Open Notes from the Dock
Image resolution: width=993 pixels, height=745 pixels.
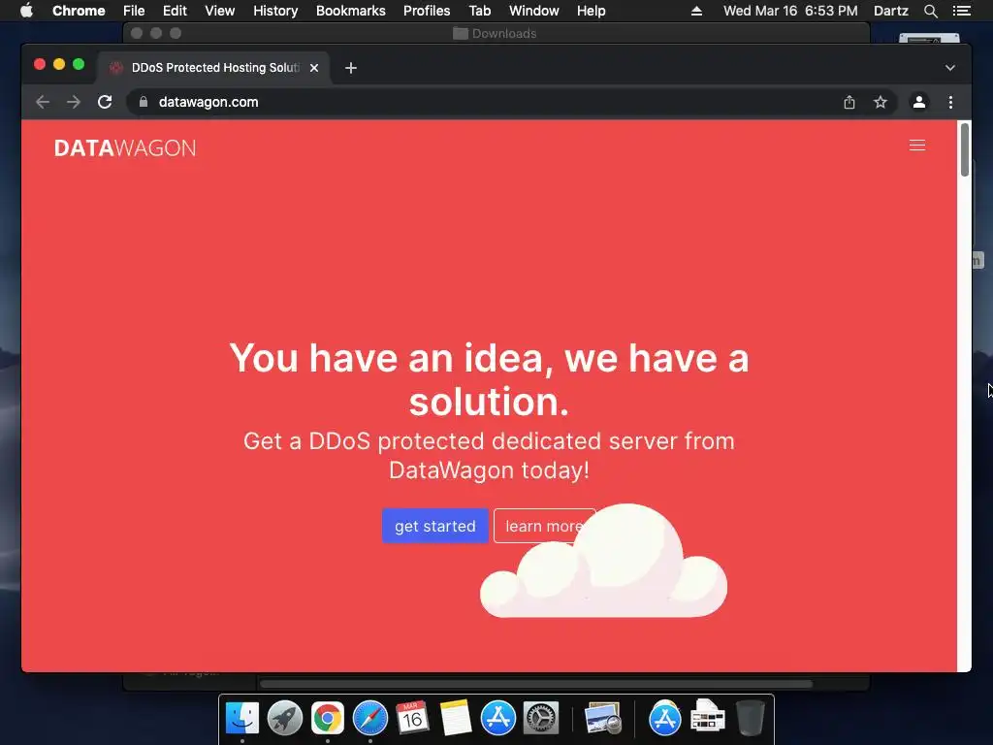tap(456, 718)
